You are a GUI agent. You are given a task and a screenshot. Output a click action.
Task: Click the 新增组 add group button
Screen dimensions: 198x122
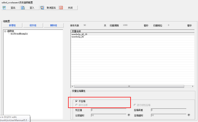[x=12, y=25]
